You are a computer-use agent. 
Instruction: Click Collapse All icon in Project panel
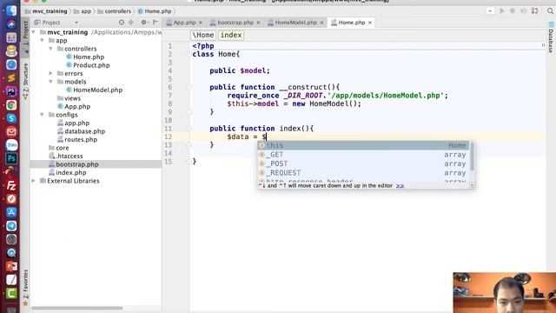pos(131,23)
